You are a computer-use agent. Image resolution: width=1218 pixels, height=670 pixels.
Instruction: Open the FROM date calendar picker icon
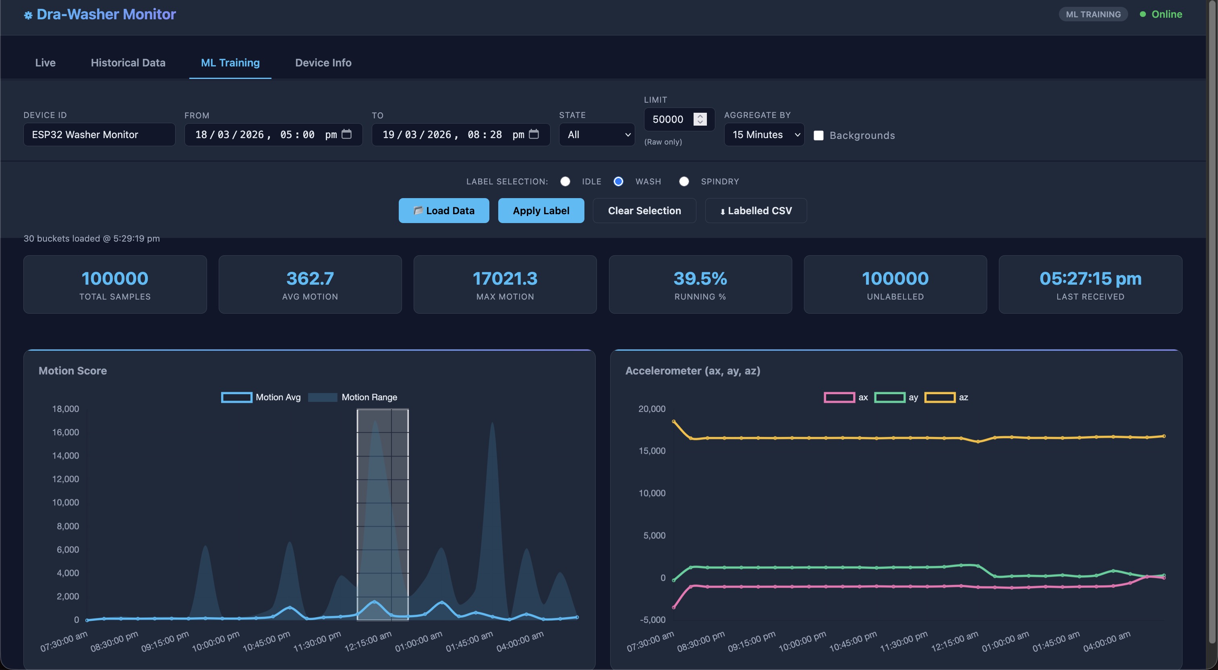click(x=346, y=134)
